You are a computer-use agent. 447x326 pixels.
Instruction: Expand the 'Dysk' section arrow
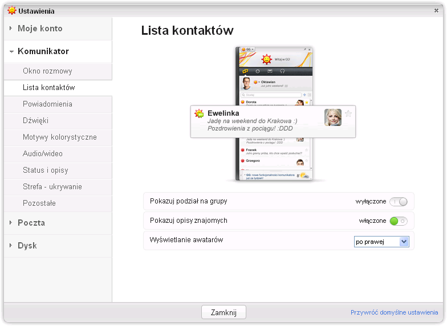[x=11, y=245]
